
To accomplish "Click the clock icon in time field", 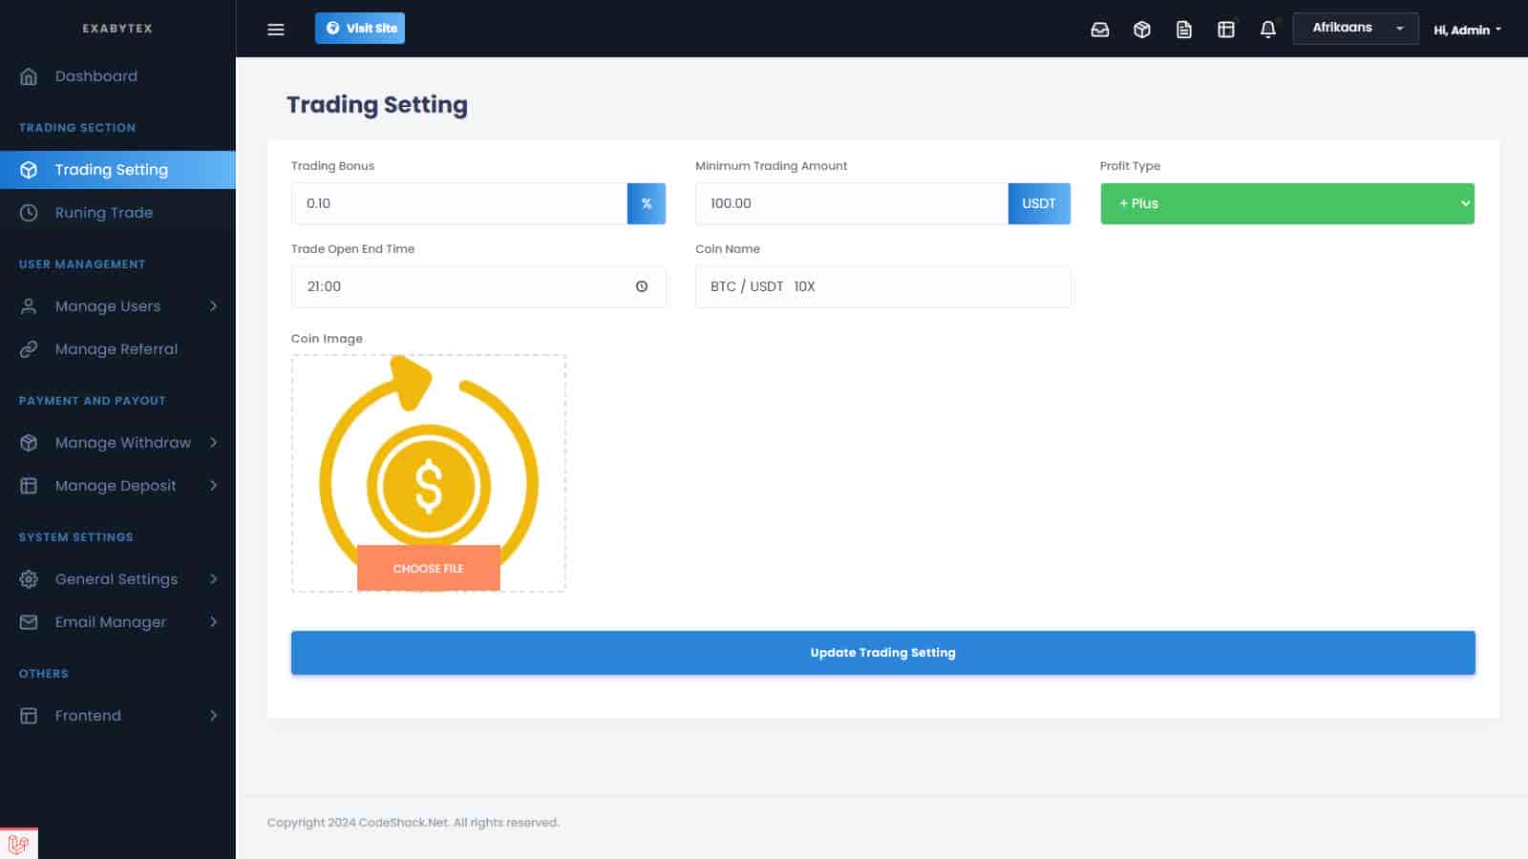I will click(x=642, y=286).
